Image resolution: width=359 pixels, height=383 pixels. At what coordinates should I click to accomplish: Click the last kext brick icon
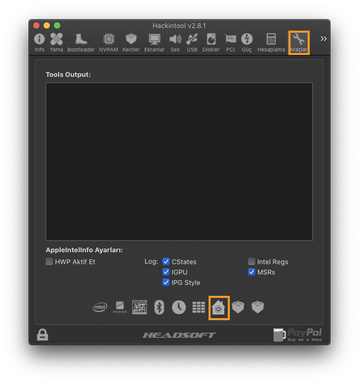[258, 307]
